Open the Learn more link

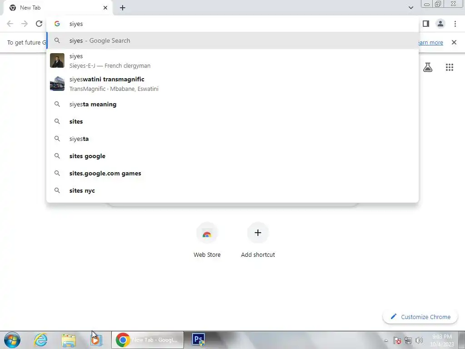pos(430,42)
